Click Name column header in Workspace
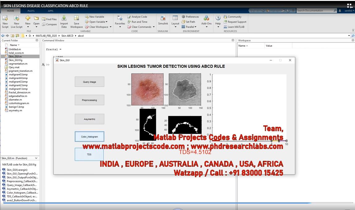This screenshot has width=355, height=210. click(251, 46)
